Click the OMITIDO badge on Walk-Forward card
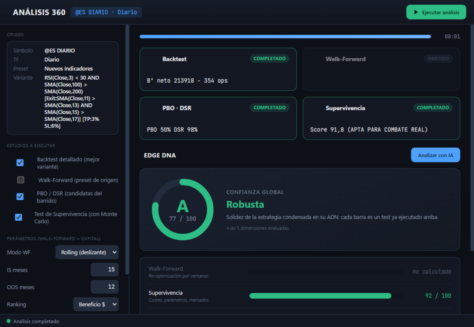The image size is (474, 327). point(438,59)
